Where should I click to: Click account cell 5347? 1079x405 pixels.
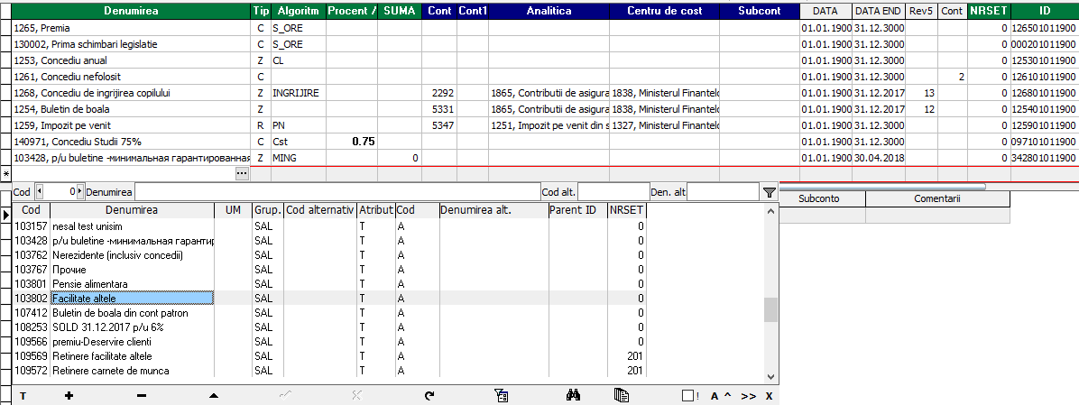[439, 125]
